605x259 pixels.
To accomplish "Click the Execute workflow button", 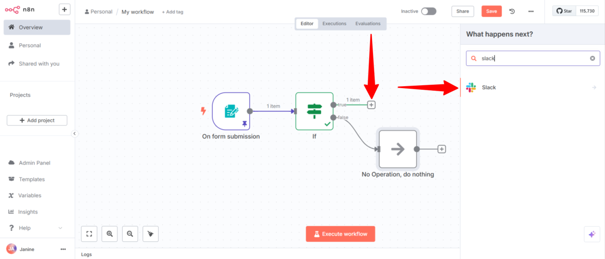I will (x=340, y=234).
